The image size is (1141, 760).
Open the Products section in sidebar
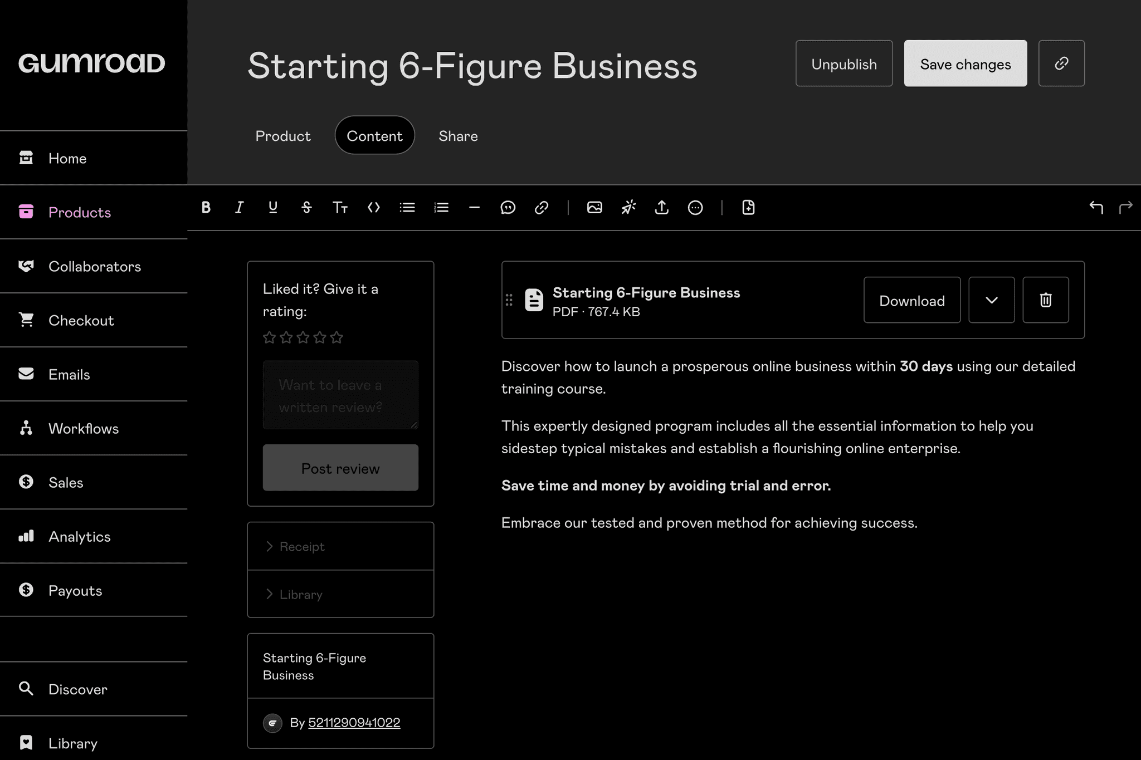[x=80, y=212]
